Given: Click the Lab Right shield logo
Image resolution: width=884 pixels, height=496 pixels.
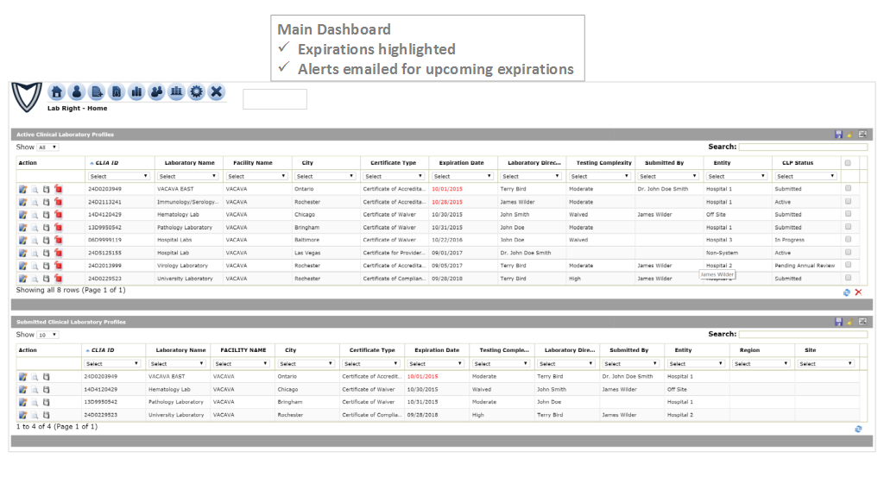Looking at the screenshot, I should pyautogui.click(x=27, y=97).
